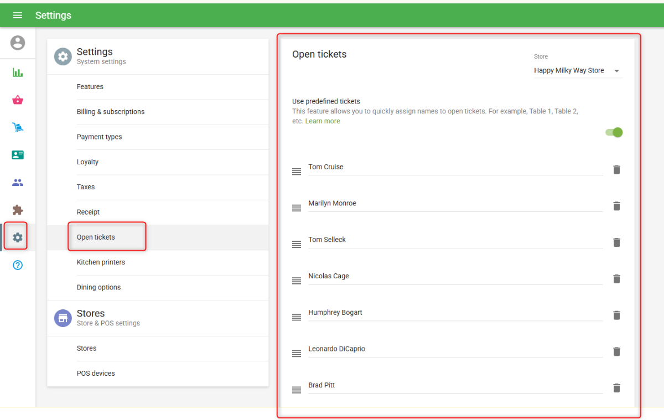
Task: Open the Inventory hand truck icon
Action: click(x=18, y=128)
